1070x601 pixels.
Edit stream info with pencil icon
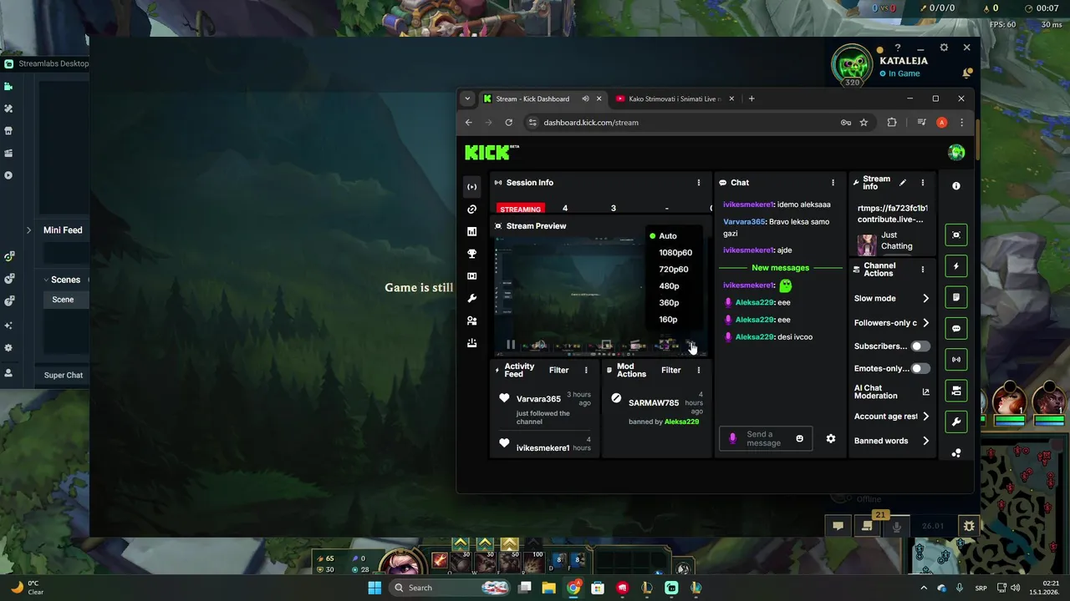tap(902, 182)
